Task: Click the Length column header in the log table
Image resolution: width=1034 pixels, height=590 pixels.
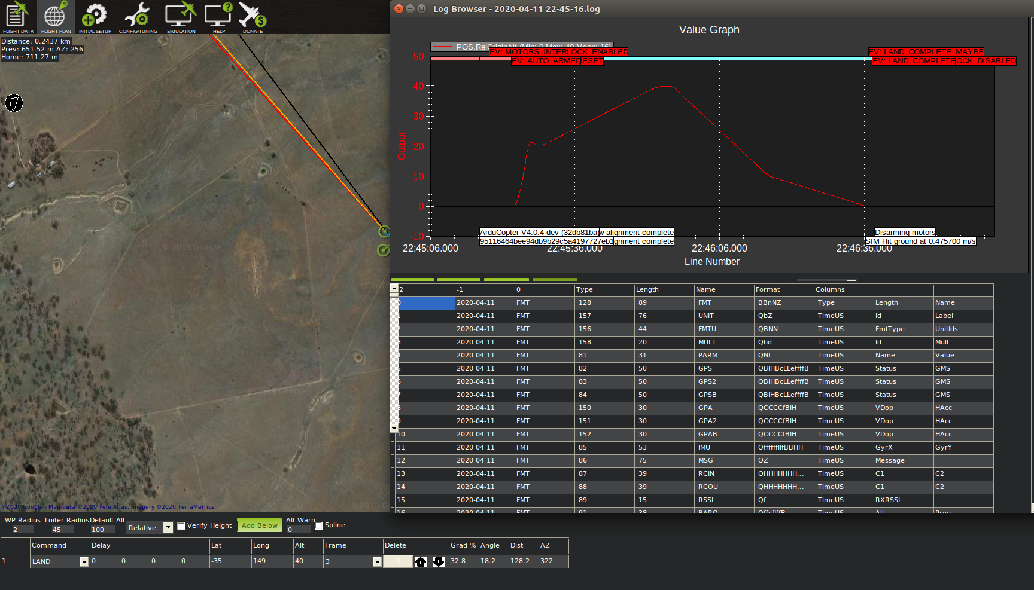Action: click(x=664, y=290)
